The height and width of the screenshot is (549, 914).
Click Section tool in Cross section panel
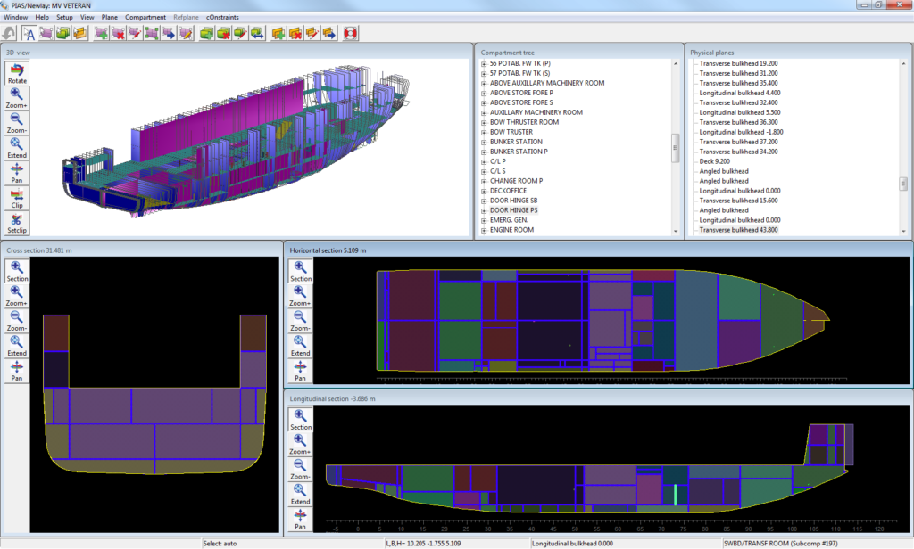tap(17, 272)
